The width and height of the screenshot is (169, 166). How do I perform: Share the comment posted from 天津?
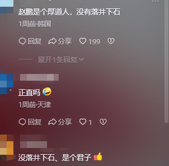(x=60, y=122)
